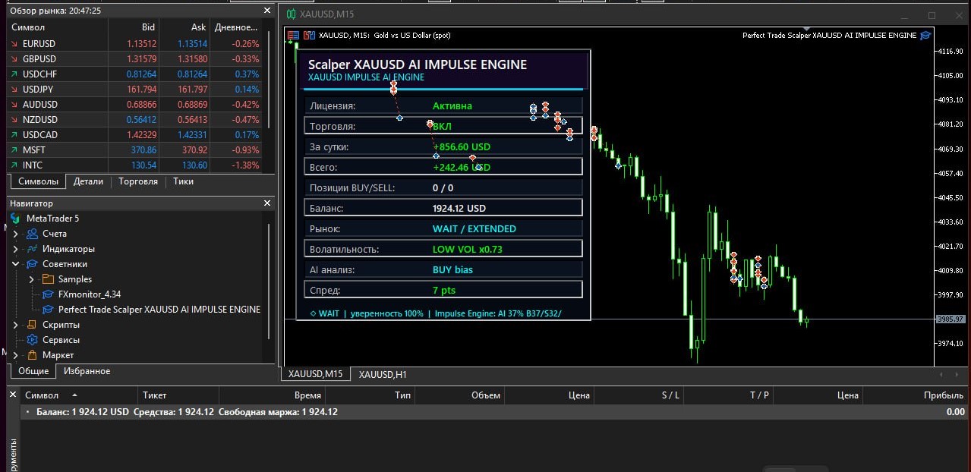This screenshot has height=472, width=971.
Task: Click the T / P column header
Action: coord(730,395)
